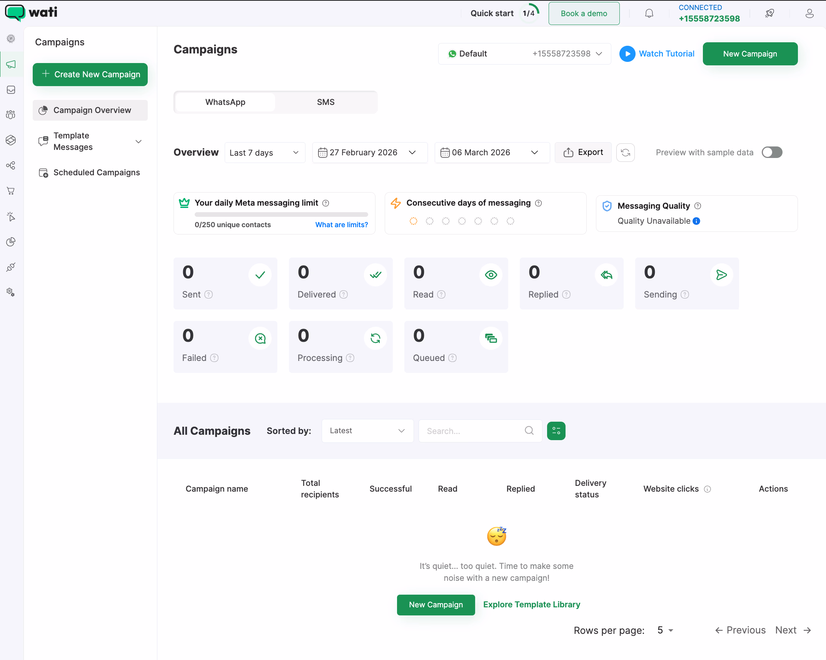The width and height of the screenshot is (826, 660).
Task: Expand Template Messages submenu
Action: [139, 141]
